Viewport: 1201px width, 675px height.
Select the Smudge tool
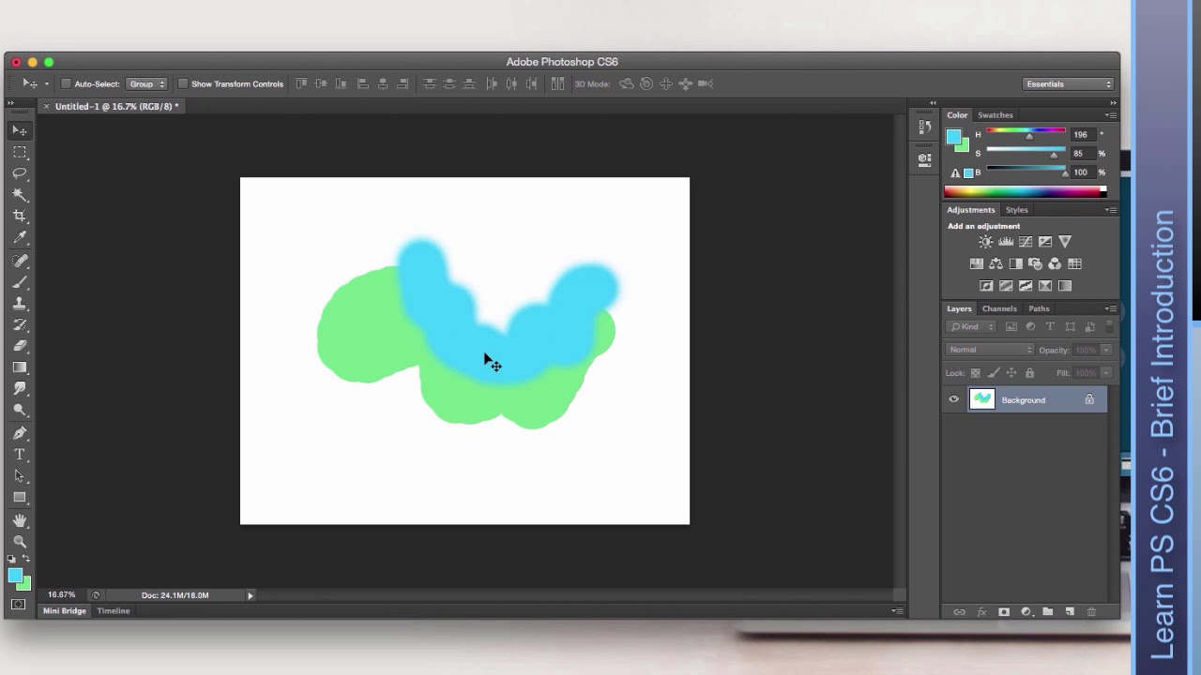click(x=20, y=388)
